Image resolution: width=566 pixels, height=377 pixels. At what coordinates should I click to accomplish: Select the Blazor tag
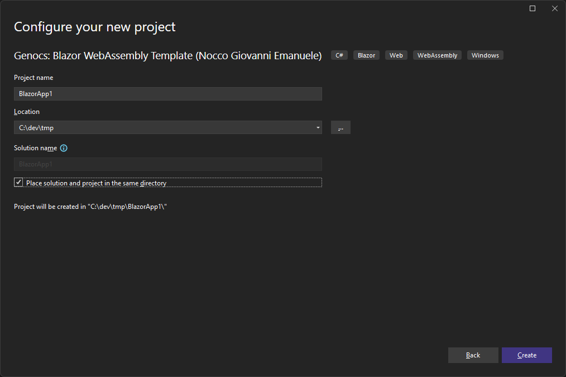tap(367, 55)
